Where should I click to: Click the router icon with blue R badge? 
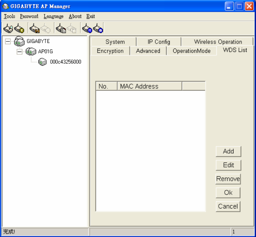click(x=87, y=28)
